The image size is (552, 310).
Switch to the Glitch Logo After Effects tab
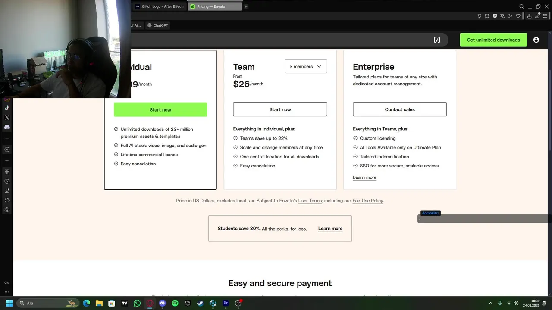click(x=160, y=6)
